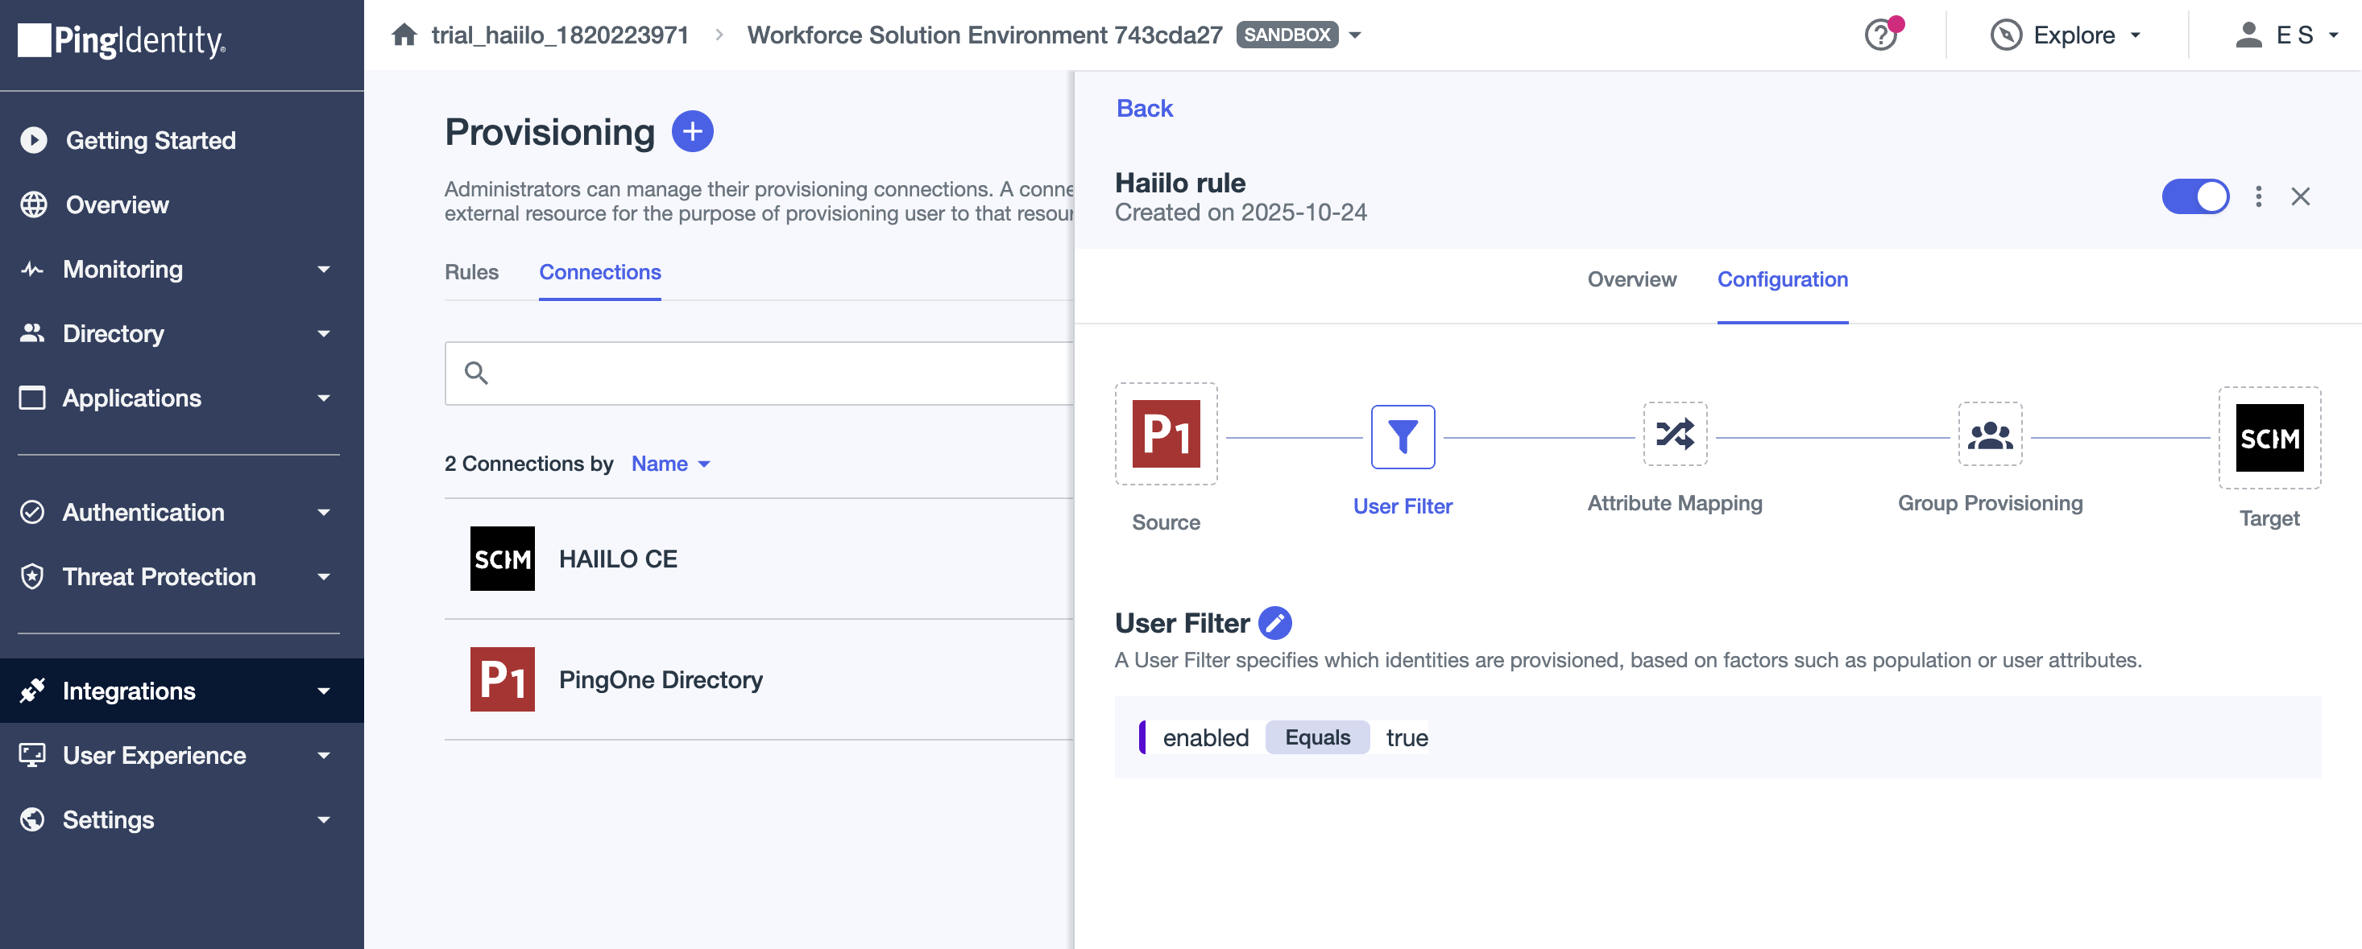Switch to the Rules tab
Viewport: 2362px width, 949px height.
pyautogui.click(x=471, y=272)
